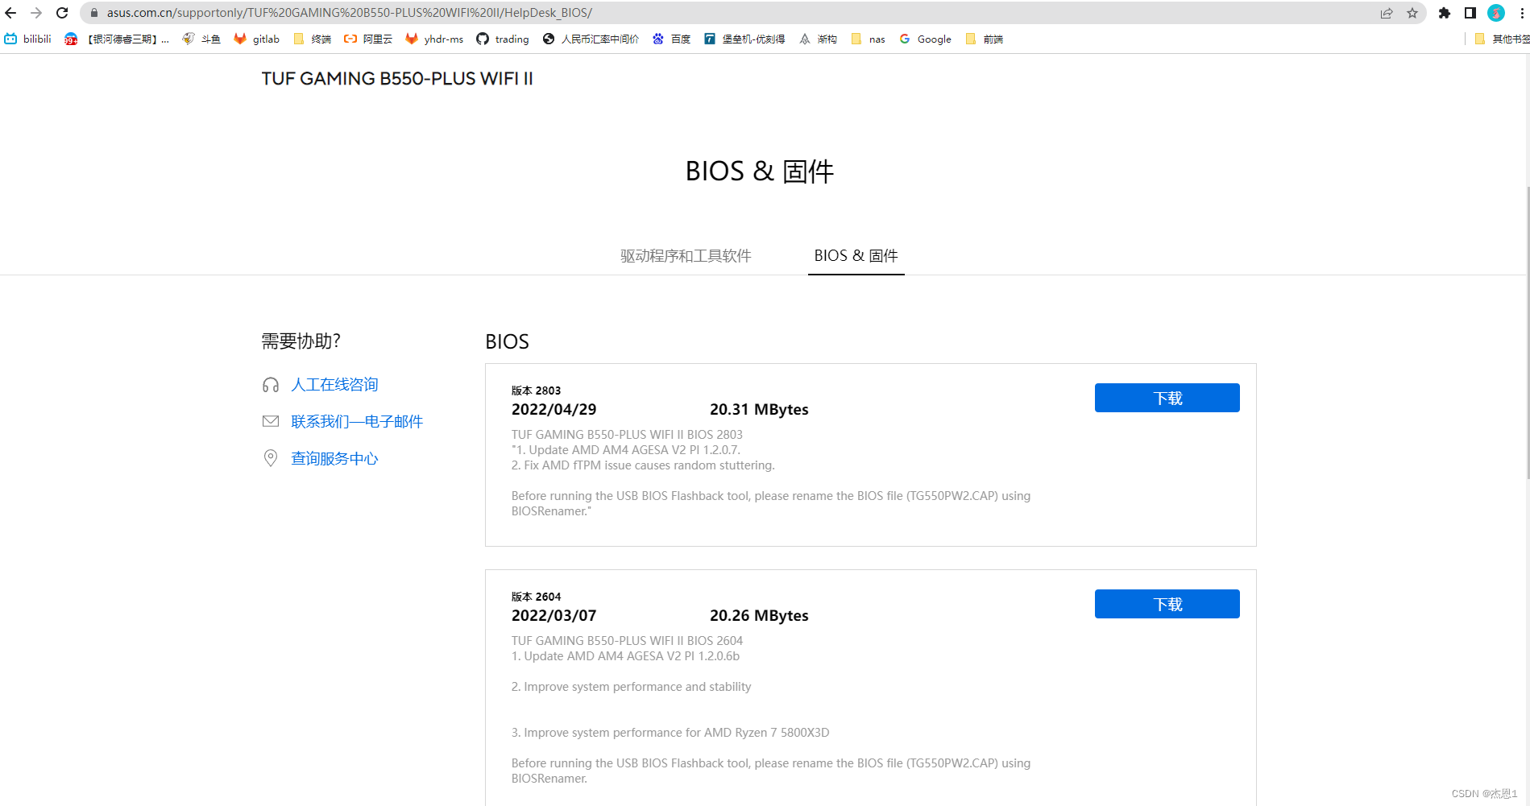Click the Ryzen 7 5800X3D performance note
Viewport: 1530px width, 806px height.
tap(670, 733)
